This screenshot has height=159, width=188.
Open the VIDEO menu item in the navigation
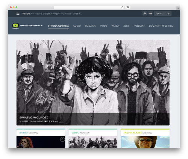click(103, 26)
